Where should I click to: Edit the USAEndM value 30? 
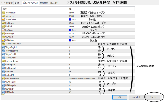click(70, 92)
